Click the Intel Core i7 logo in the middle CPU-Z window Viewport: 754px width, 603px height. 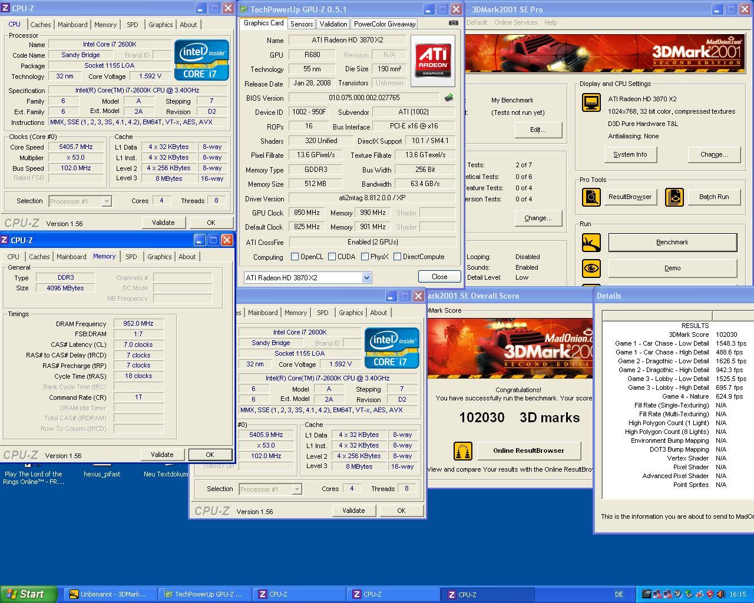point(392,348)
